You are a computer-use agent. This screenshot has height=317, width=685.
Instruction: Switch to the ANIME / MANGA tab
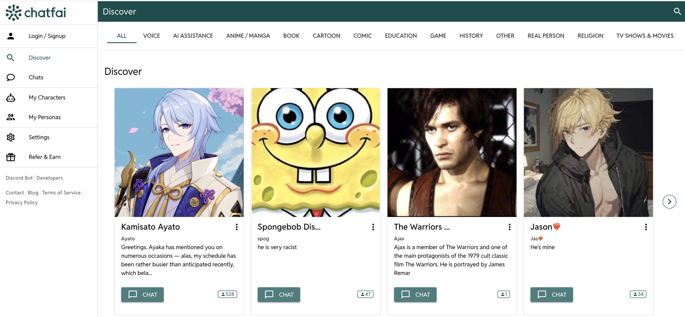[248, 36]
